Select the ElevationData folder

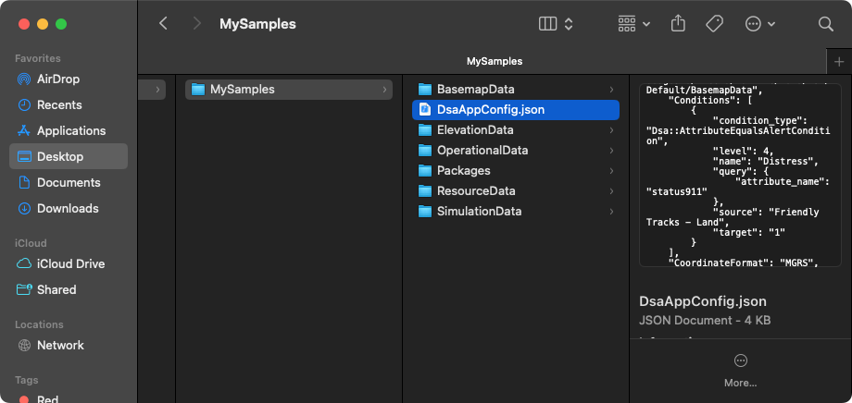point(516,130)
